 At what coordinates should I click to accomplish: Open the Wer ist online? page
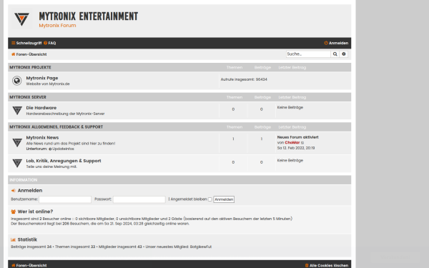[x=35, y=212]
